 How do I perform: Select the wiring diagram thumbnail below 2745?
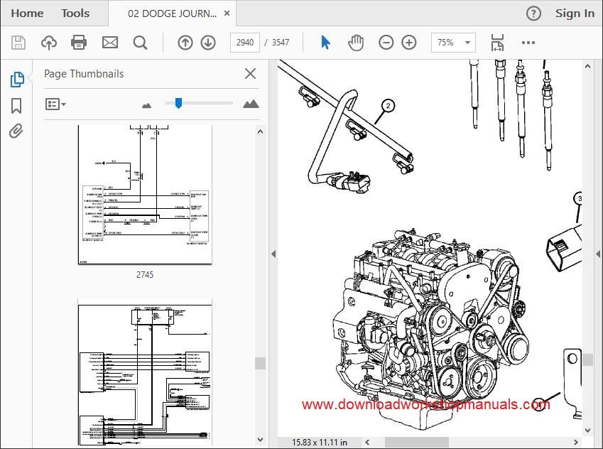pos(145,372)
